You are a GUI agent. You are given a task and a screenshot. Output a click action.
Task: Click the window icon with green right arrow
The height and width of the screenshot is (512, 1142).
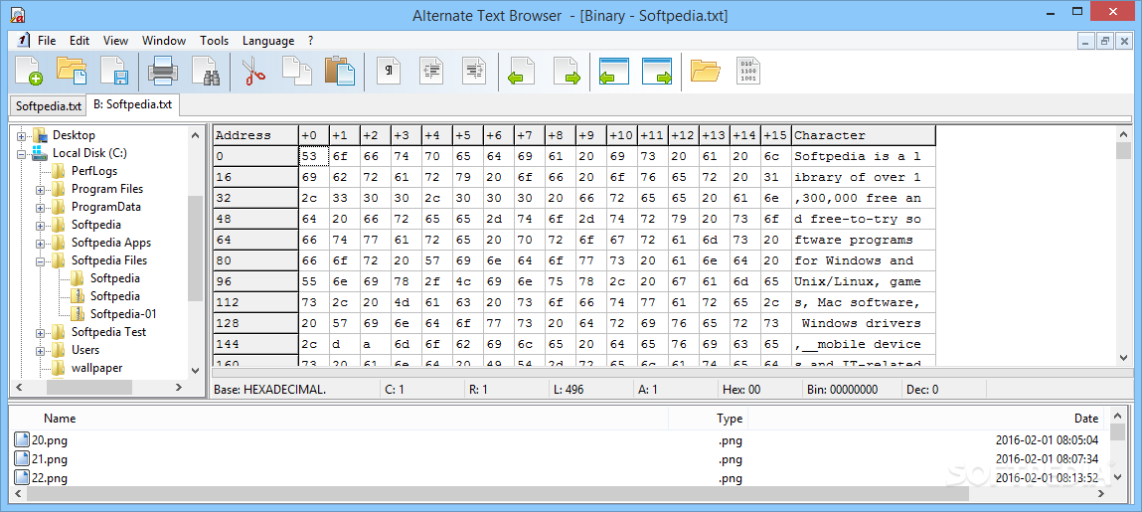tap(656, 72)
